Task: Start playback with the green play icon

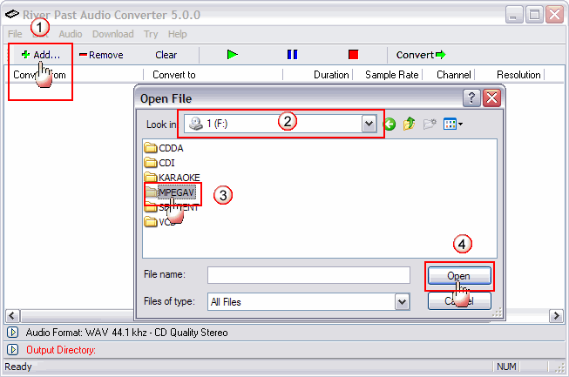Action: (x=233, y=55)
